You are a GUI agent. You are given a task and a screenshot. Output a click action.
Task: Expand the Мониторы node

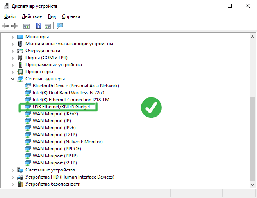coord(13,37)
